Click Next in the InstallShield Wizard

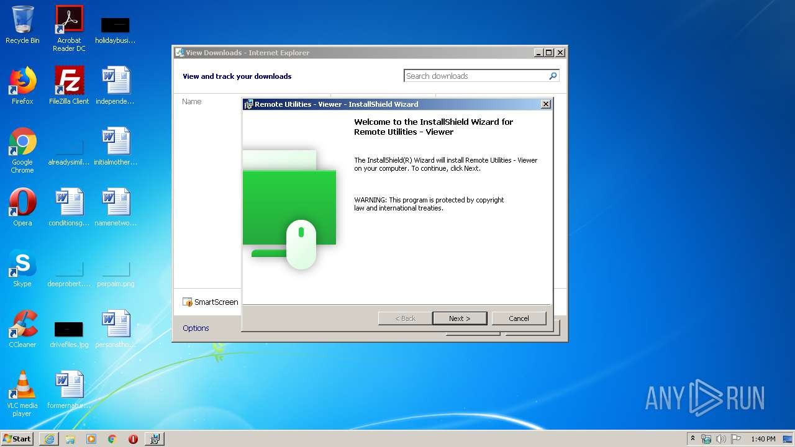click(460, 318)
